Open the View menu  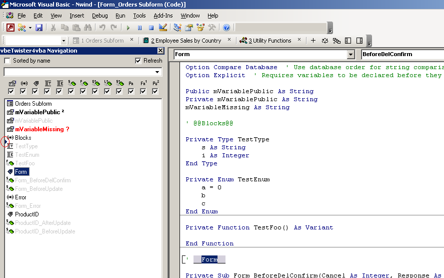pyautogui.click(x=56, y=16)
